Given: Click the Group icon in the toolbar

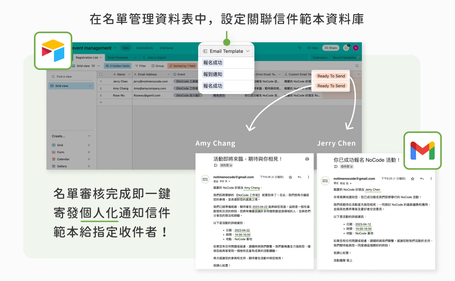Looking at the screenshot, I should pyautogui.click(x=153, y=66).
